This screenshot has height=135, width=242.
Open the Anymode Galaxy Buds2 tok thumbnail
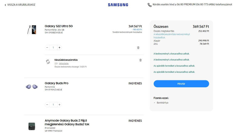(x=32, y=126)
